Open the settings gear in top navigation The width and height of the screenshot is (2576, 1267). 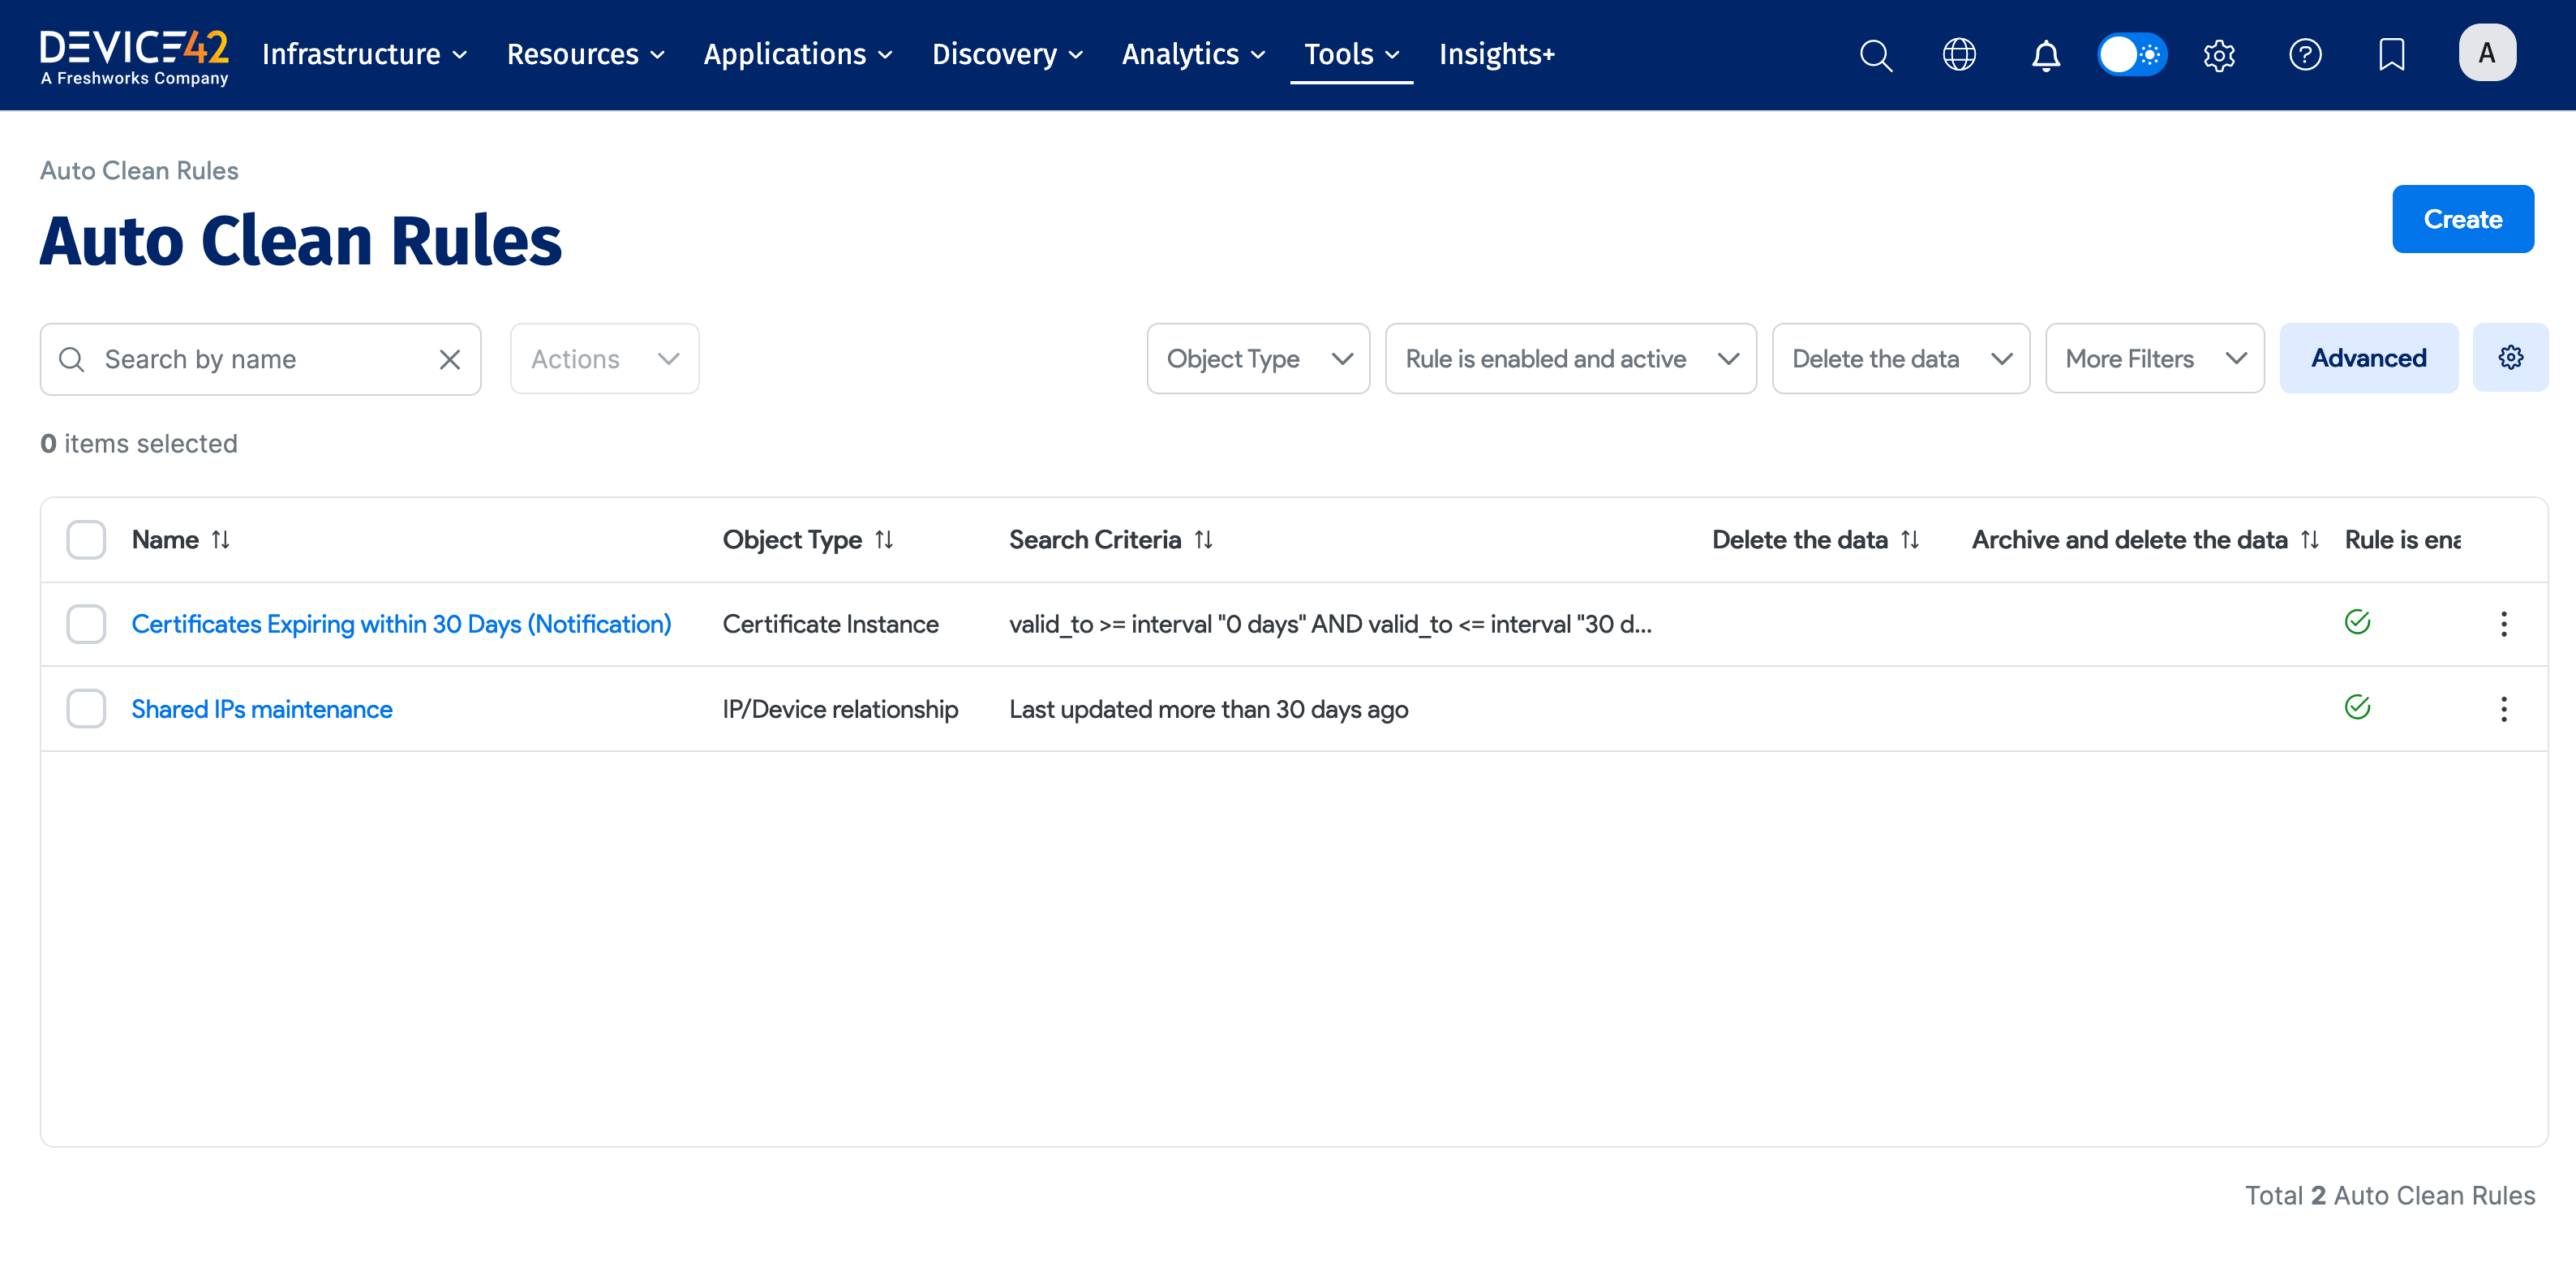click(2219, 54)
